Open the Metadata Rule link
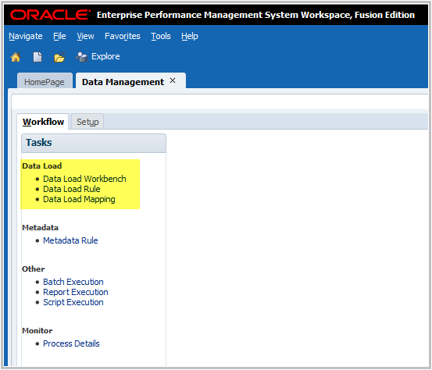Image resolution: width=432 pixels, height=370 pixels. pyautogui.click(x=70, y=240)
